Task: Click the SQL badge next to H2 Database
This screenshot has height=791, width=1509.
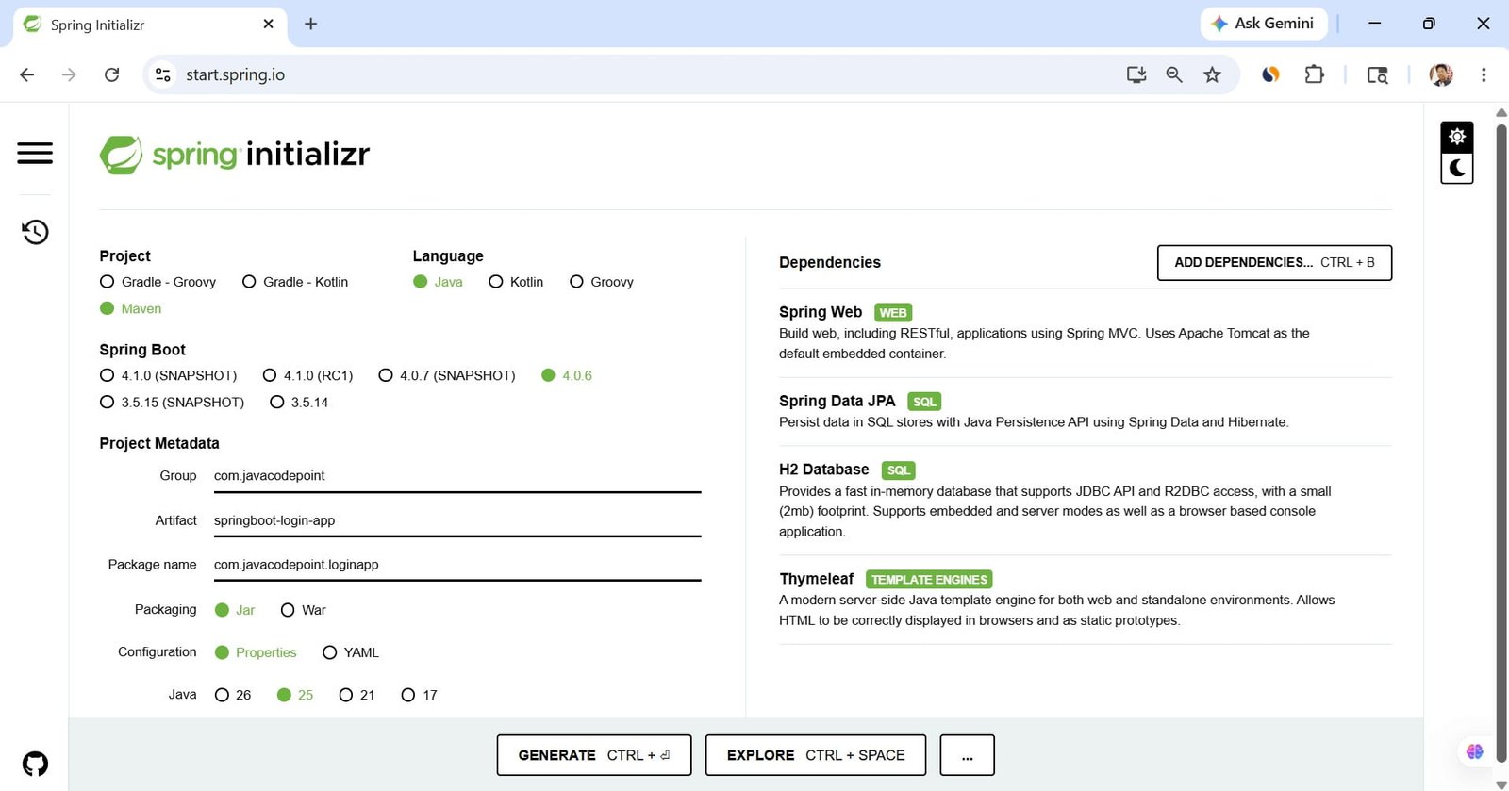Action: pyautogui.click(x=899, y=470)
